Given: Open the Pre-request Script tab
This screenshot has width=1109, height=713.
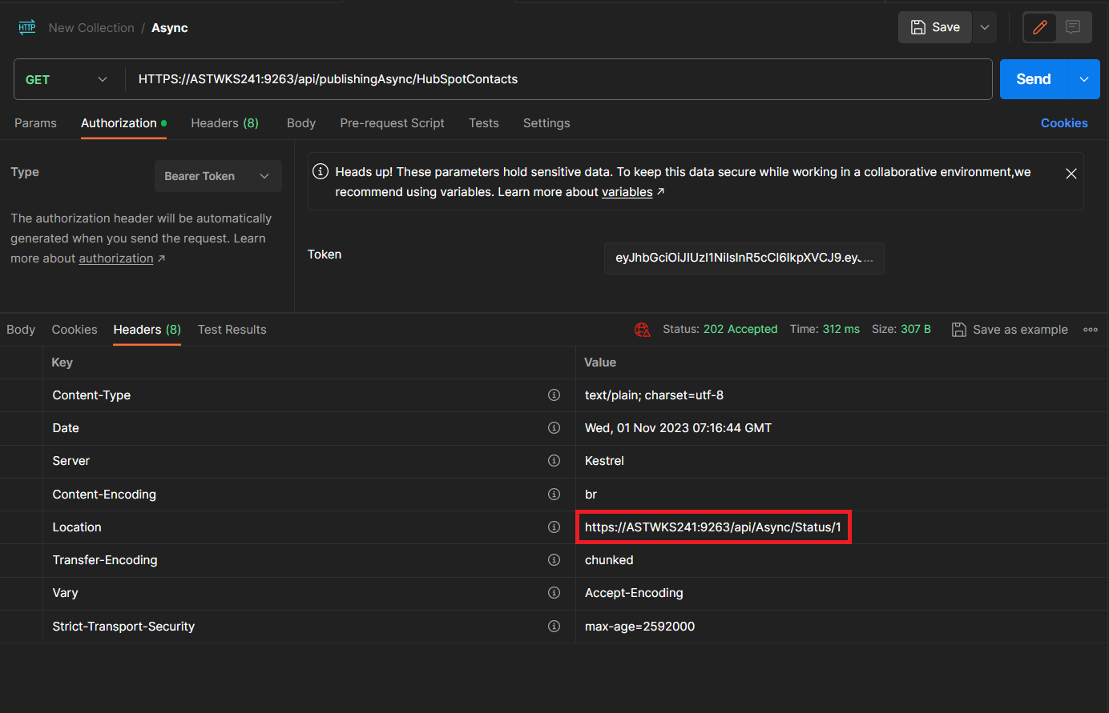Looking at the screenshot, I should (392, 123).
